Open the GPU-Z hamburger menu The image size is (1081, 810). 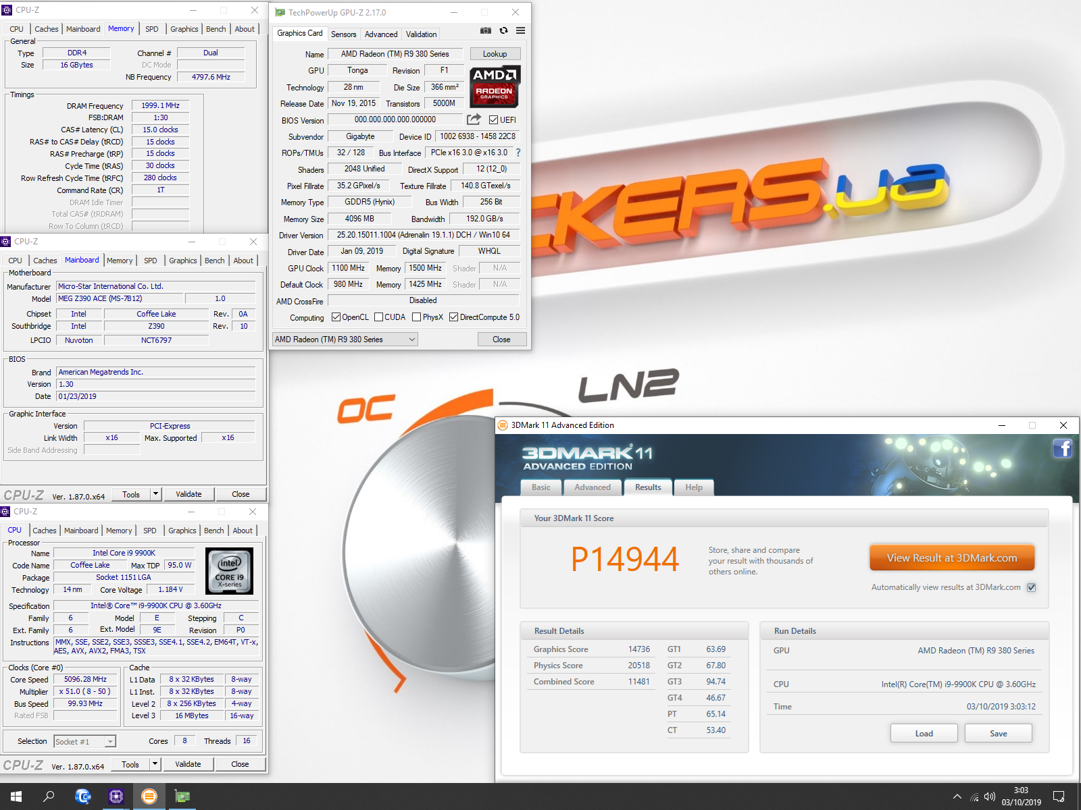click(520, 30)
